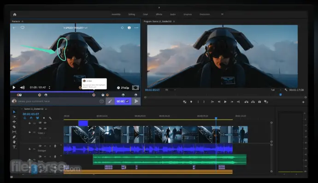Click the Export Frame camera icon

259,102
